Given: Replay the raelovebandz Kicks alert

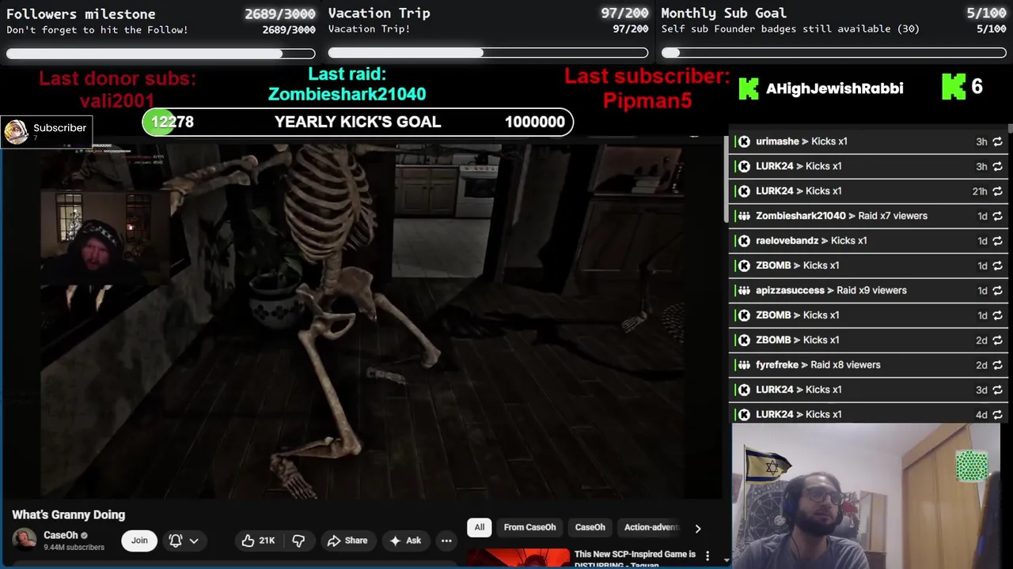Looking at the screenshot, I should pos(997,241).
